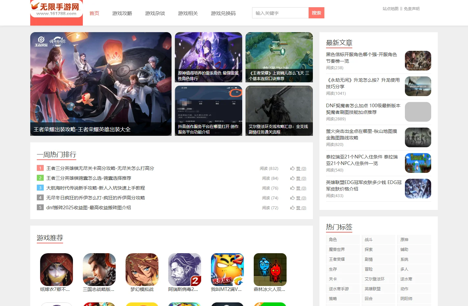
Task: Select the 战斗 hot tag
Action: coord(379,240)
